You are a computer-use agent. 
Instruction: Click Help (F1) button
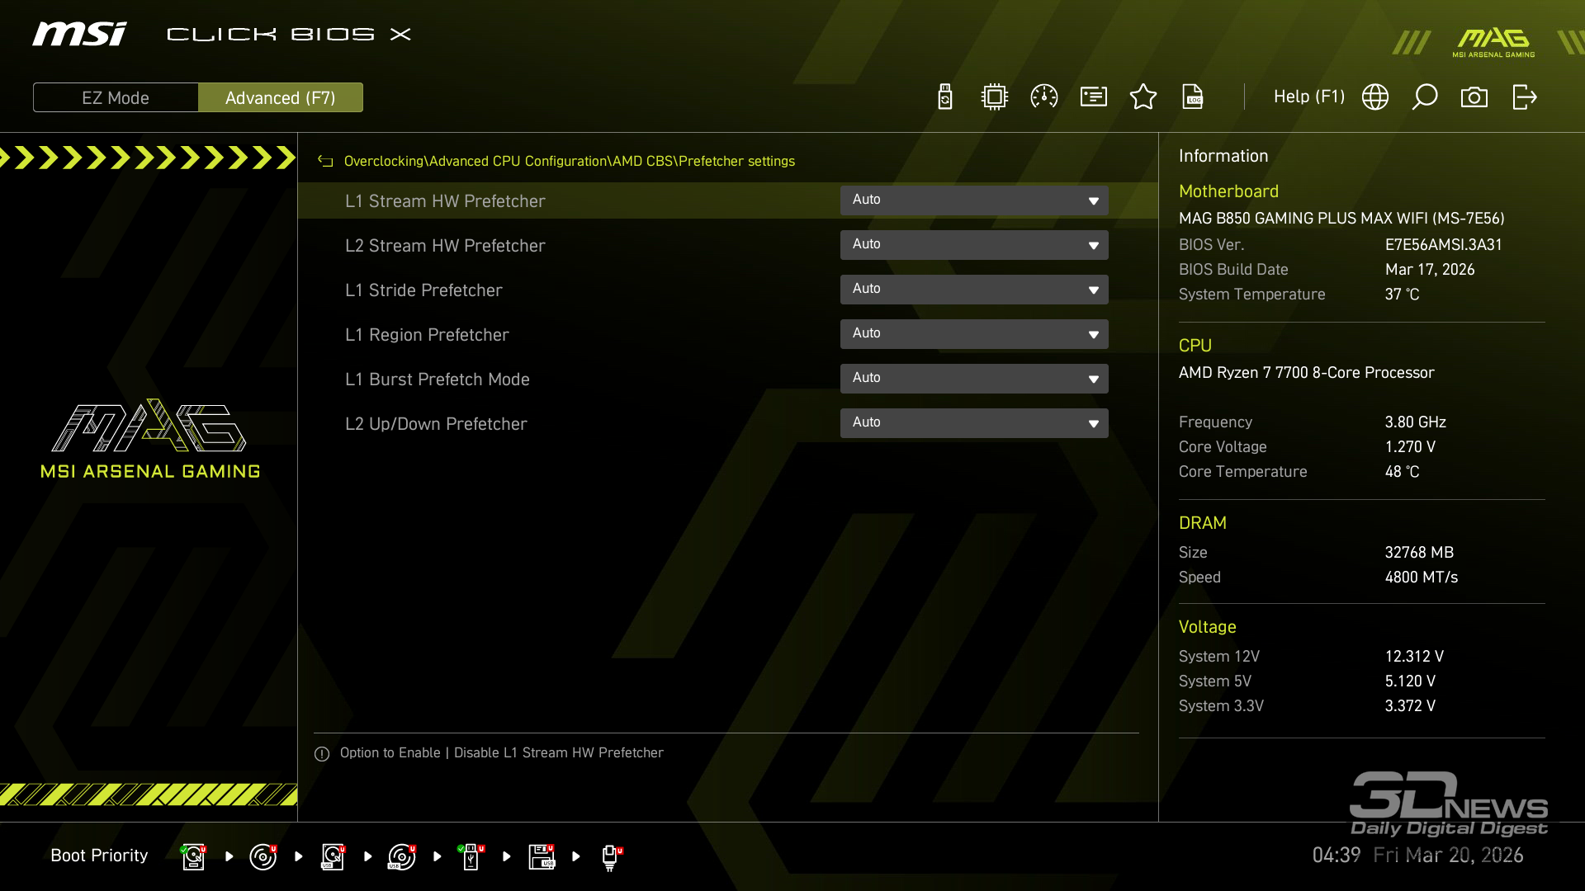coord(1308,97)
